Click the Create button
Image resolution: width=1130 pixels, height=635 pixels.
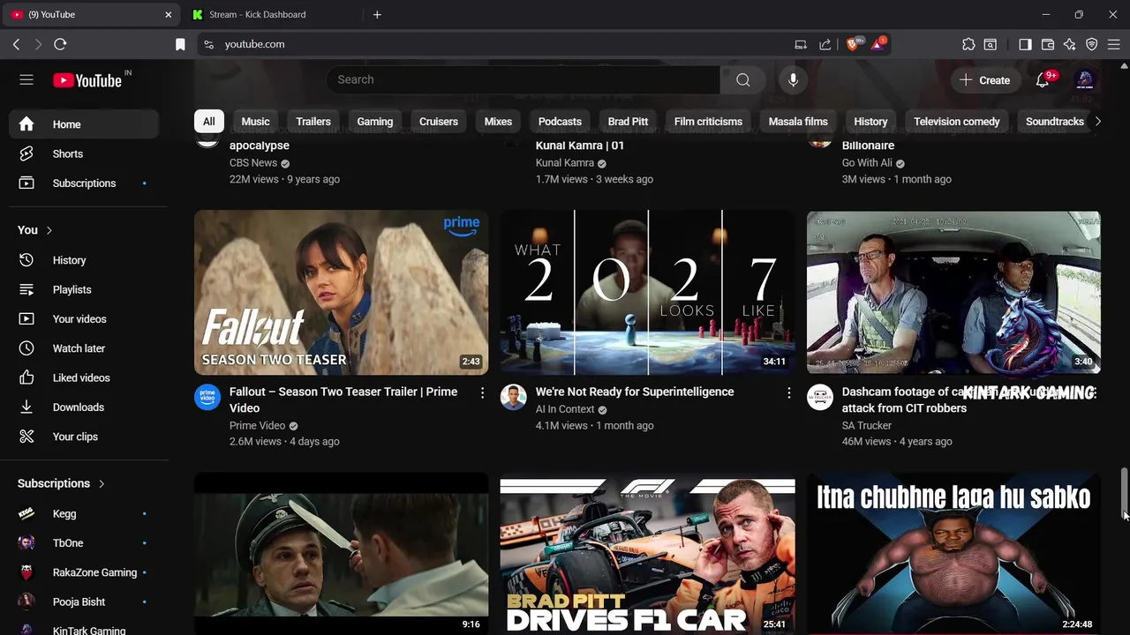985,79
